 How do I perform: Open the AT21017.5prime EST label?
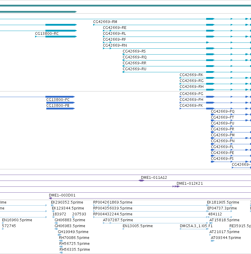(224, 232)
